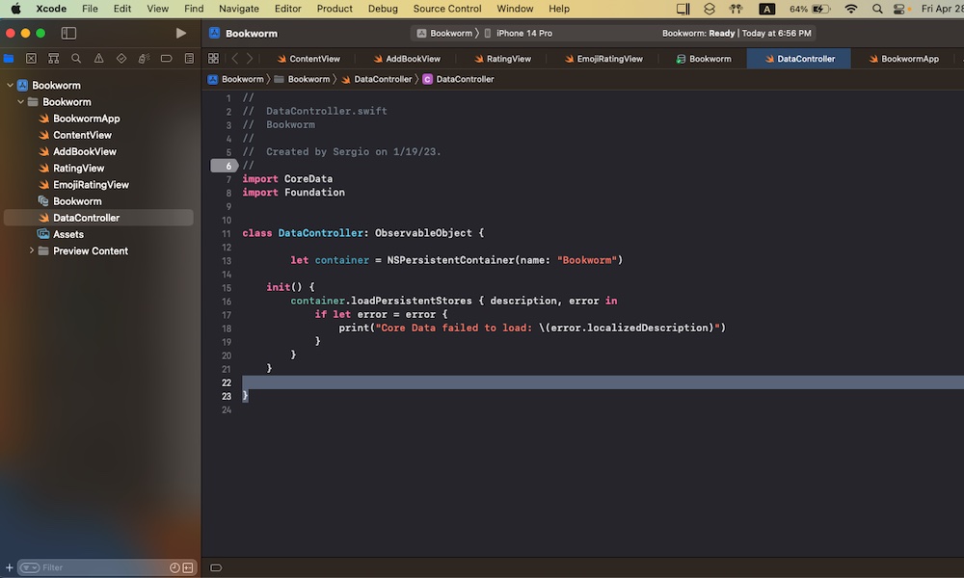
Task: Go back in editor history
Action: pos(234,59)
